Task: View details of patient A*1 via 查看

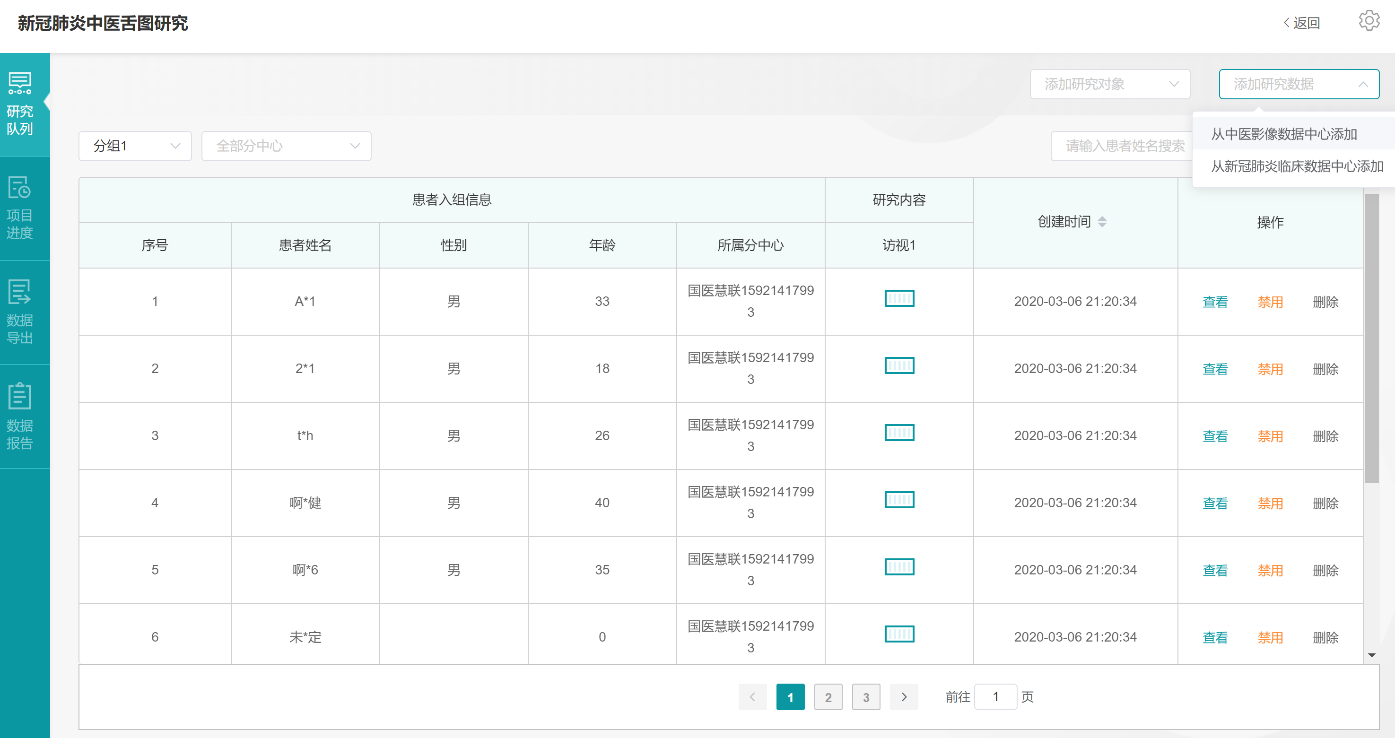Action: pos(1215,302)
